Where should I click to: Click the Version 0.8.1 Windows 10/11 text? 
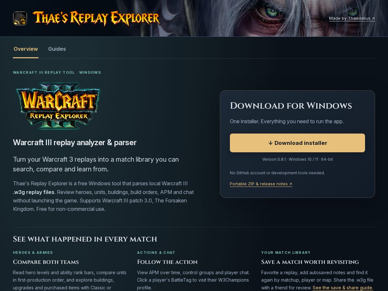[297, 159]
